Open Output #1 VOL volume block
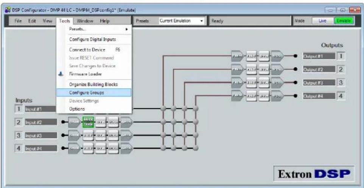This screenshot has height=188, width=364. [277, 56]
